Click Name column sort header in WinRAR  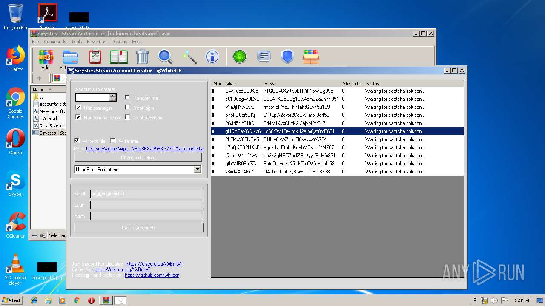[48, 89]
